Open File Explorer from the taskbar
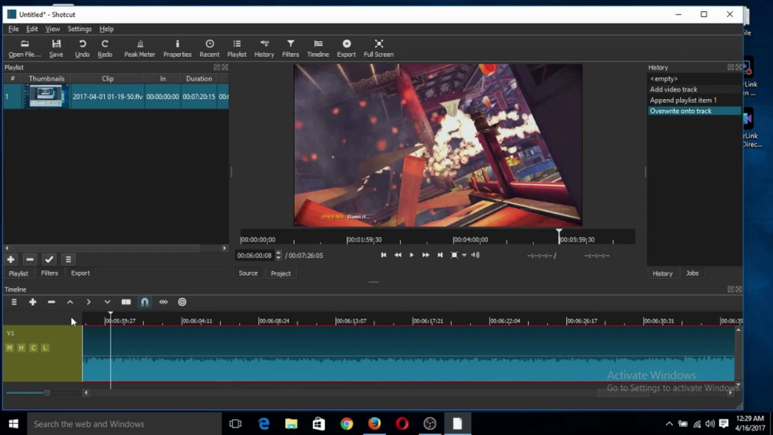This screenshot has height=435, width=773. [291, 424]
